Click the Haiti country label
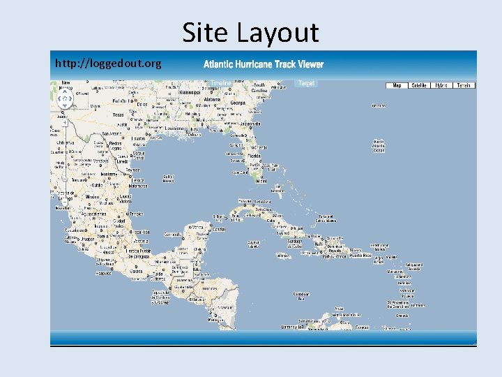 click(x=319, y=244)
